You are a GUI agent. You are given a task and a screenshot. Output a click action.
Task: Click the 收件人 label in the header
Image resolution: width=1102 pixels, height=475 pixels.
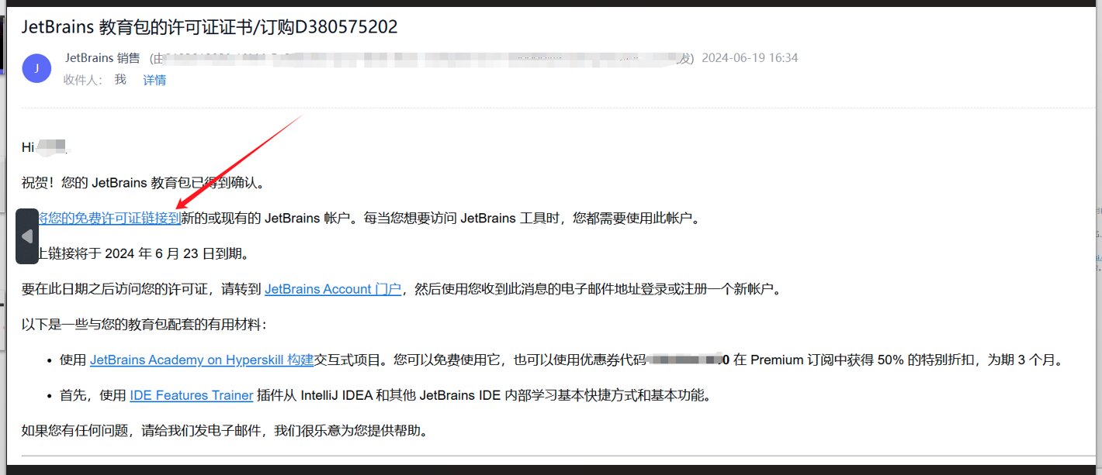pos(82,80)
